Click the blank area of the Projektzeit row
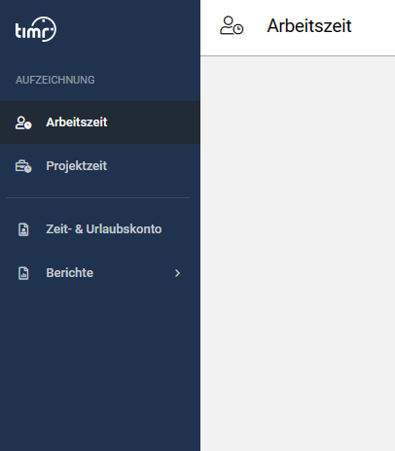Screen dimensions: 395x451 [x=153, y=166]
